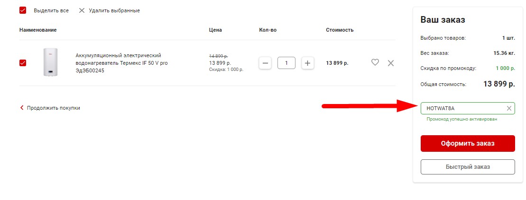
Task: Click the promo code field with HOTWAT8A
Action: pos(468,108)
